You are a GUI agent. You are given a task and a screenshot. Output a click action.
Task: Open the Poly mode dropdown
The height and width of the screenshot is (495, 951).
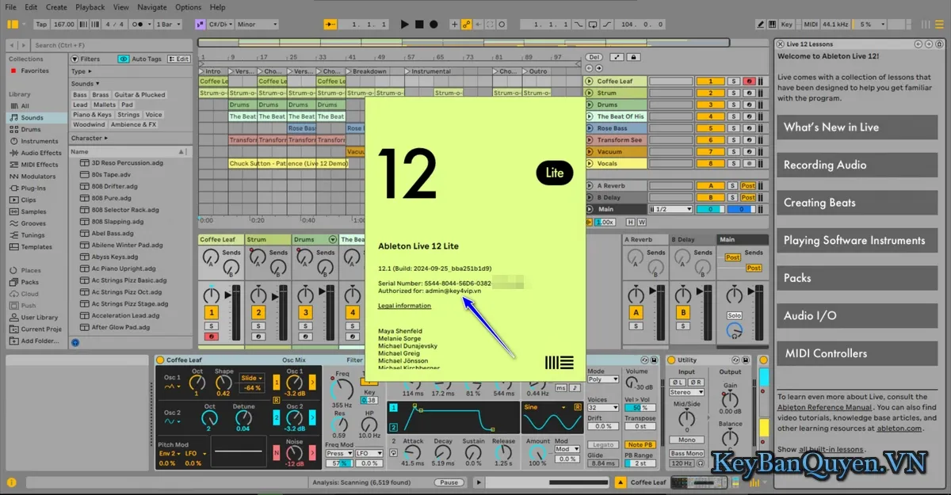603,379
